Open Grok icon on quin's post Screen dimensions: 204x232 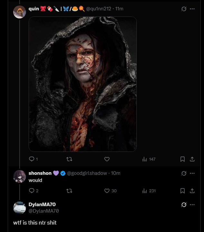tap(184, 9)
